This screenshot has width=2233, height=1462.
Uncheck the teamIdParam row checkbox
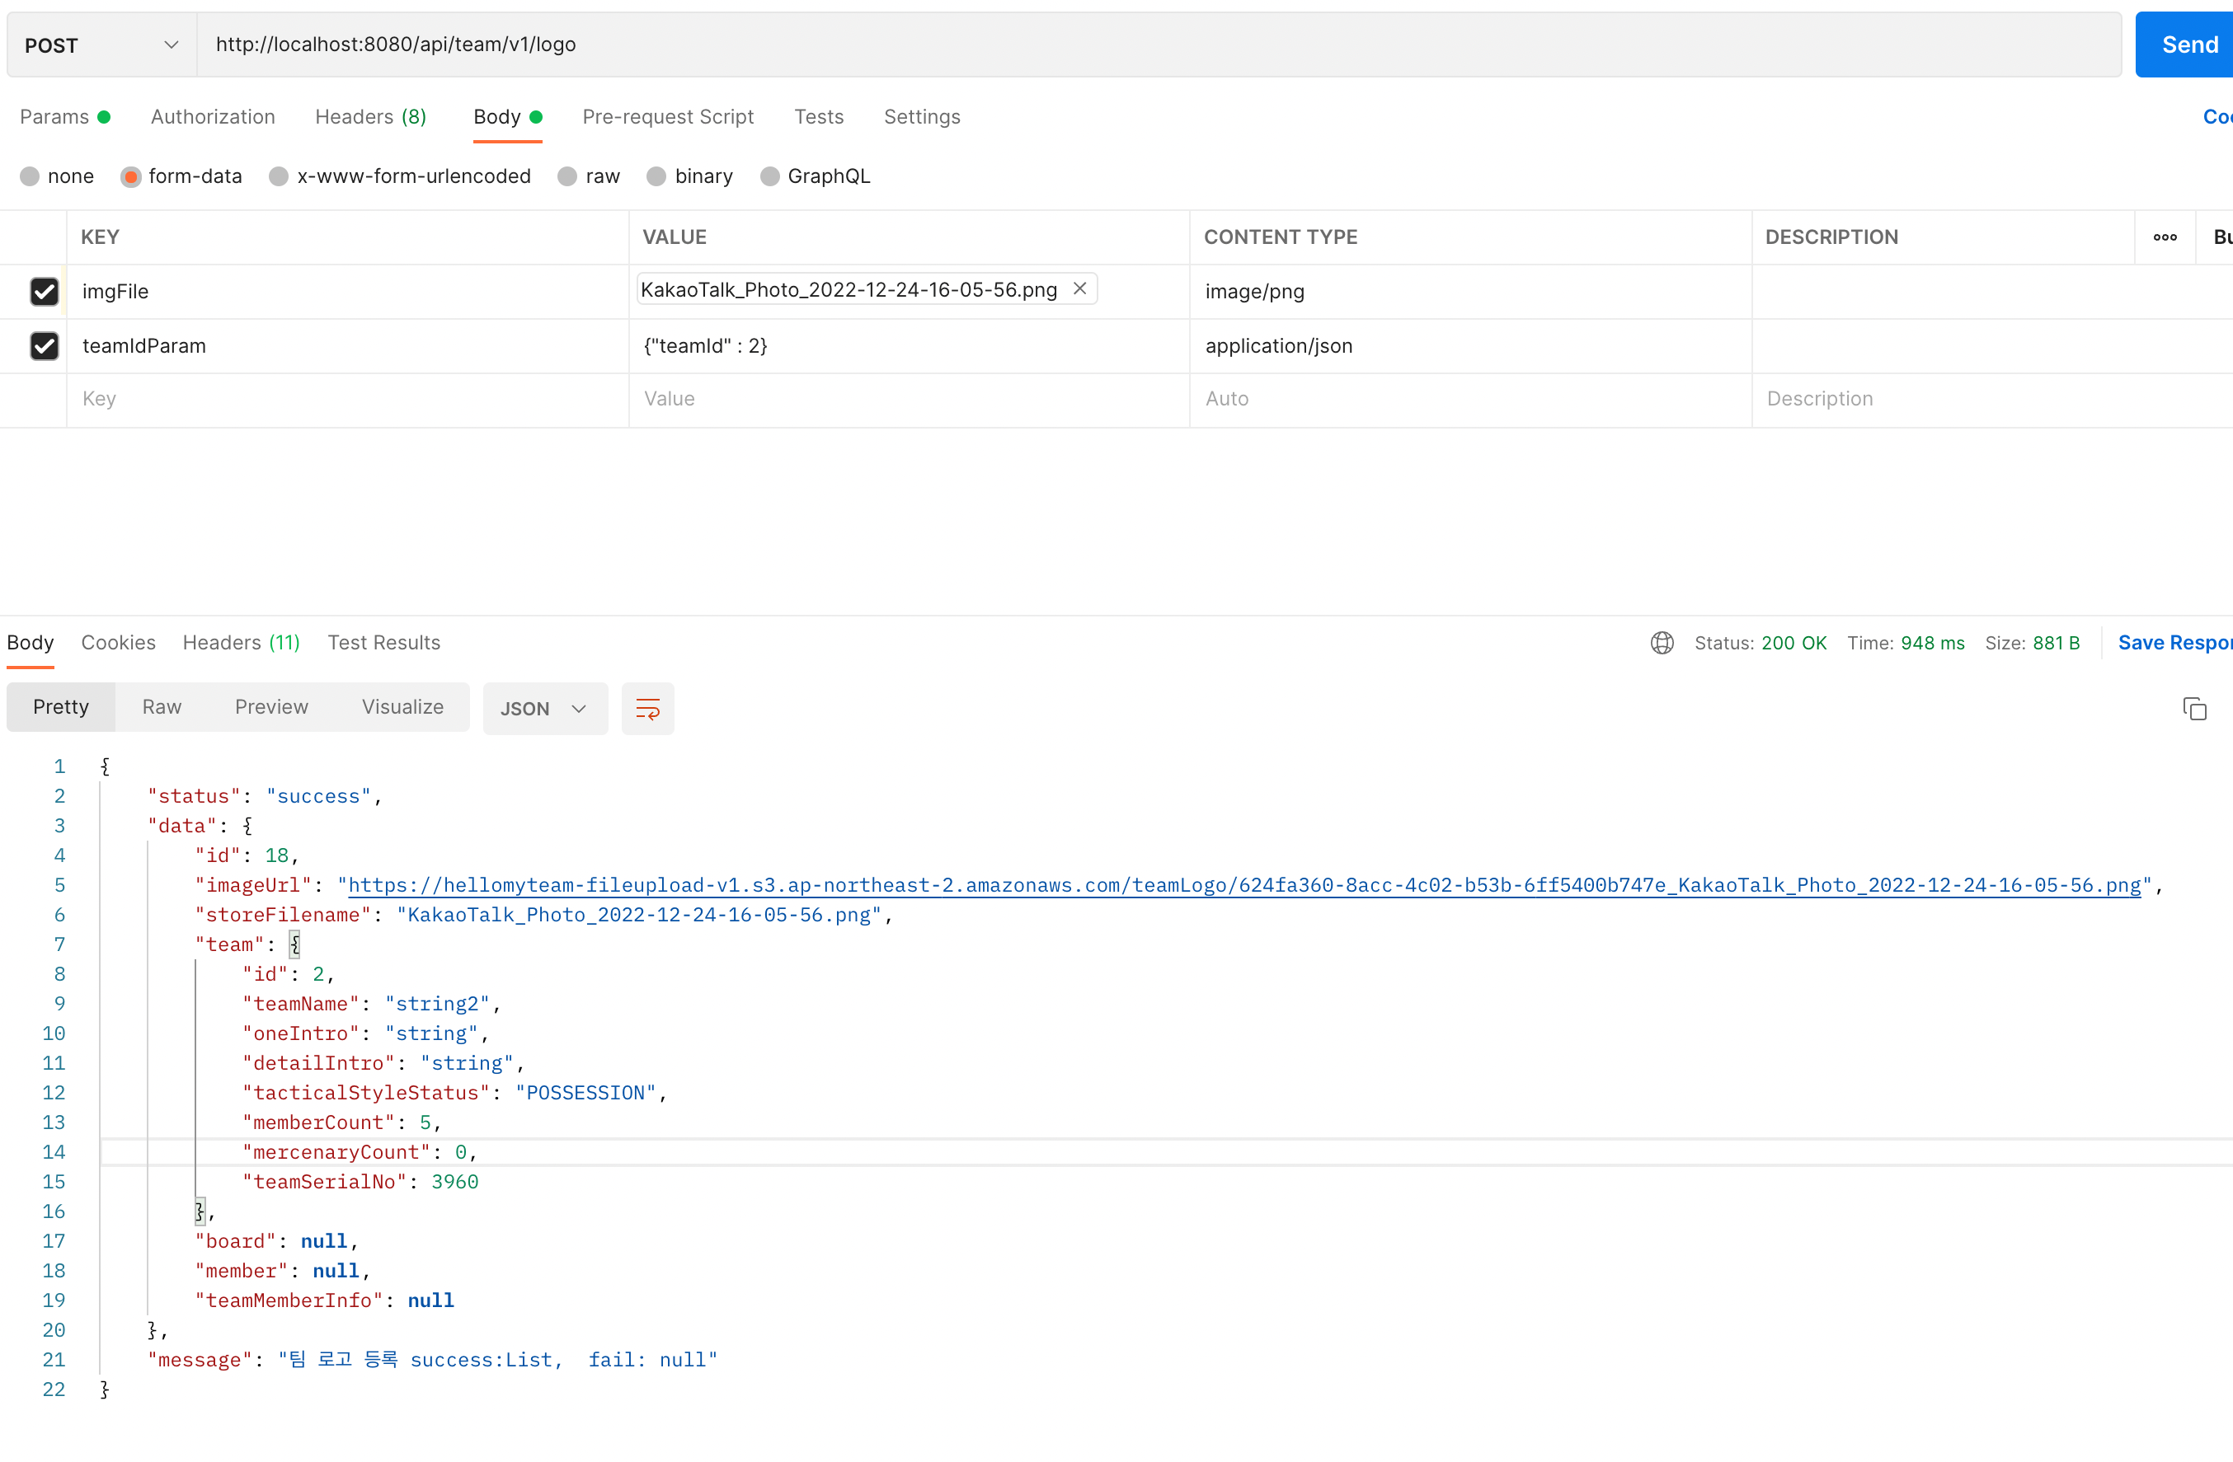point(44,346)
